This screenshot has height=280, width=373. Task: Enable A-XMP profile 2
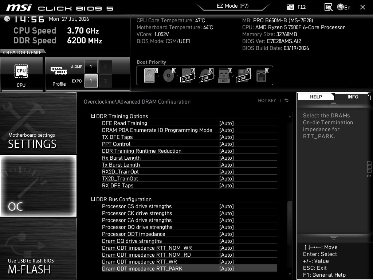[105, 67]
